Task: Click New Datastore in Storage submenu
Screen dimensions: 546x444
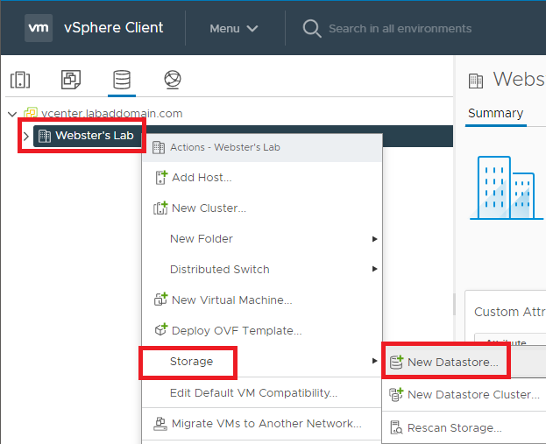Action: click(x=452, y=362)
